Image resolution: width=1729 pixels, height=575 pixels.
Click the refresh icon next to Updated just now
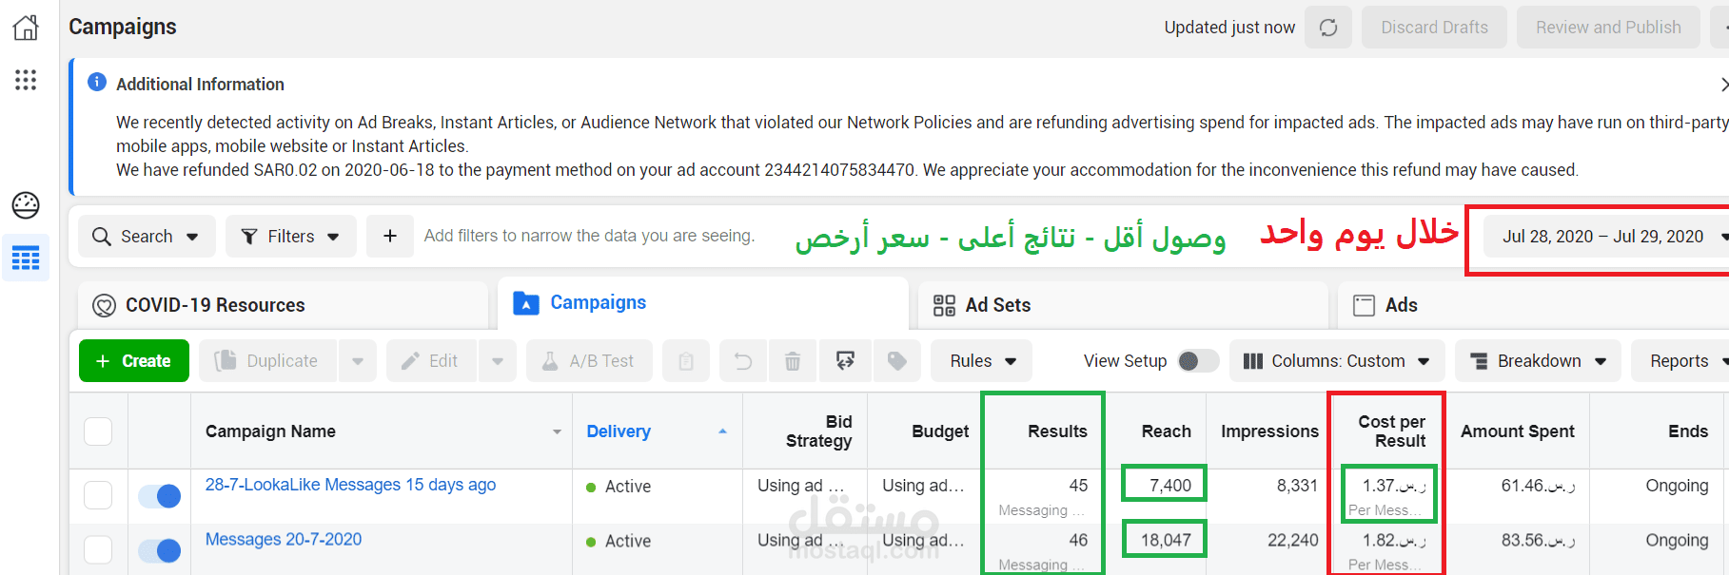tap(1328, 28)
